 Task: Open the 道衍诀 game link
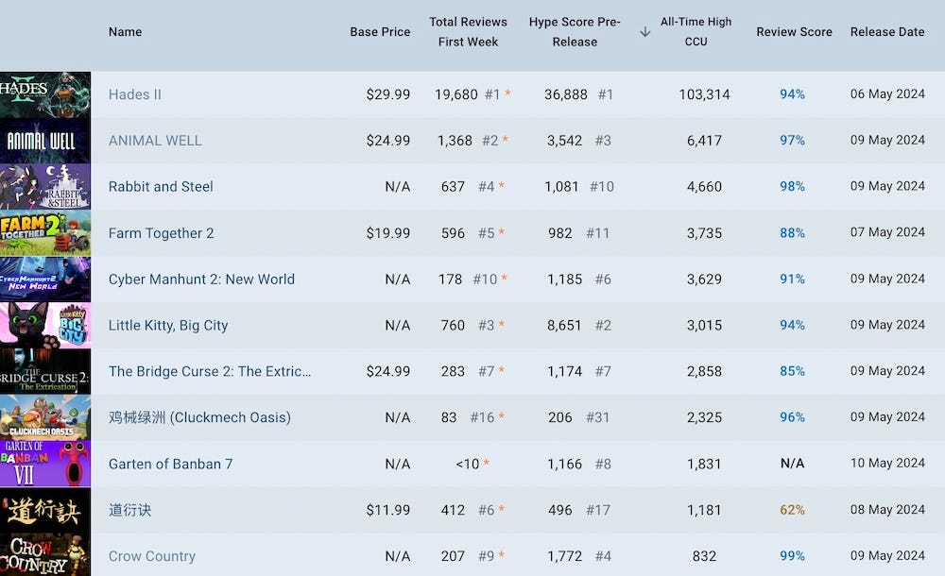(129, 510)
